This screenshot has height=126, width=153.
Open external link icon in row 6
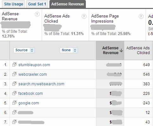(14, 112)
